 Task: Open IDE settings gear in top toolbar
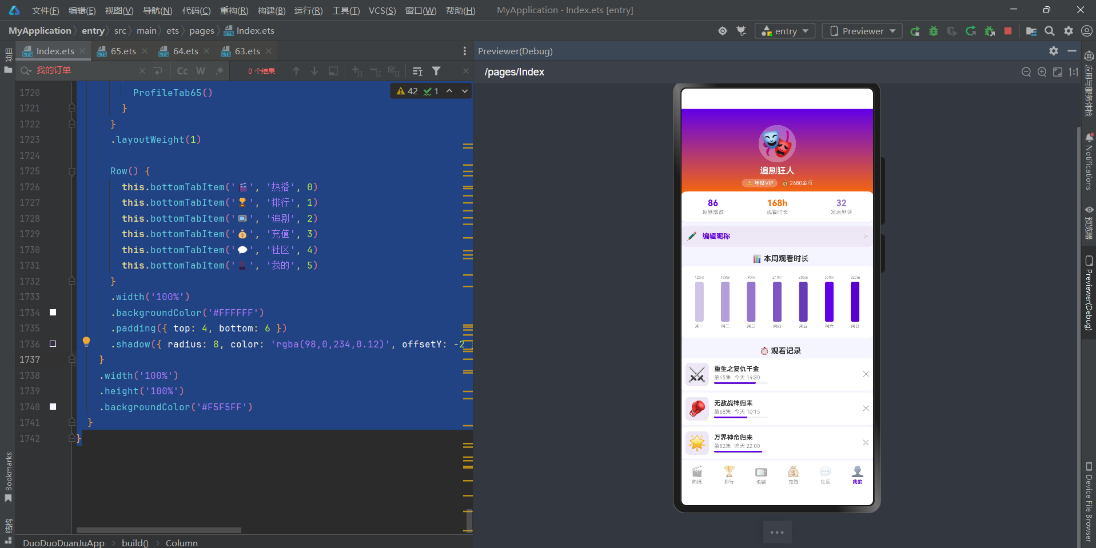(x=1069, y=31)
